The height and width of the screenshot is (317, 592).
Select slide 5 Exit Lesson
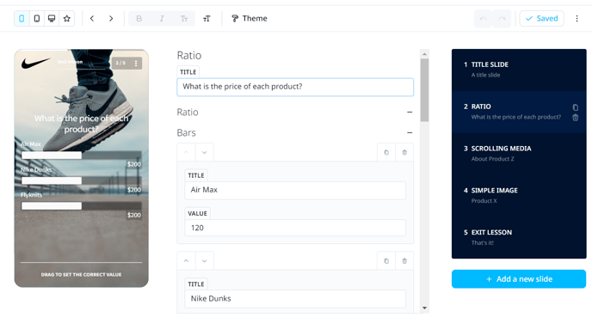pyautogui.click(x=519, y=237)
